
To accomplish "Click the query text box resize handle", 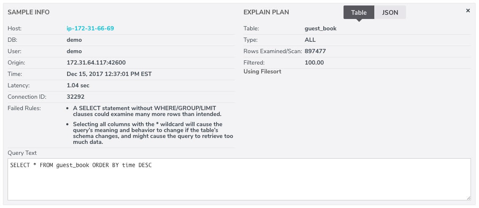I will [469, 199].
